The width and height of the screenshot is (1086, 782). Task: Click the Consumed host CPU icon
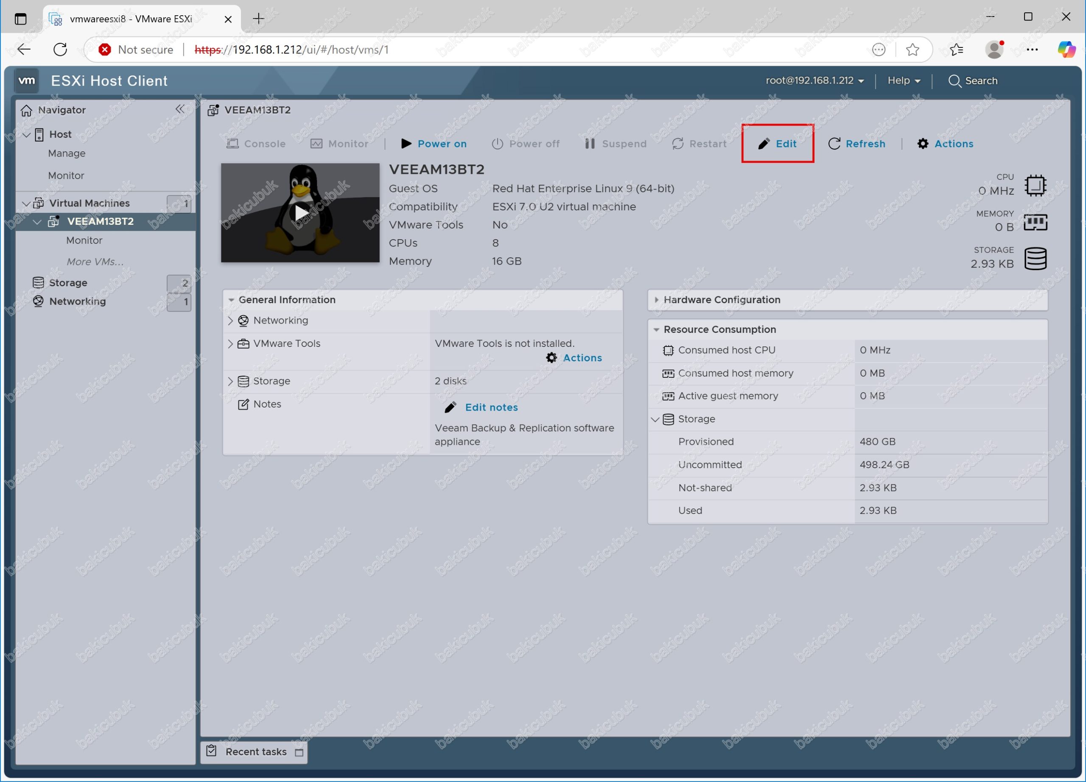(x=668, y=350)
